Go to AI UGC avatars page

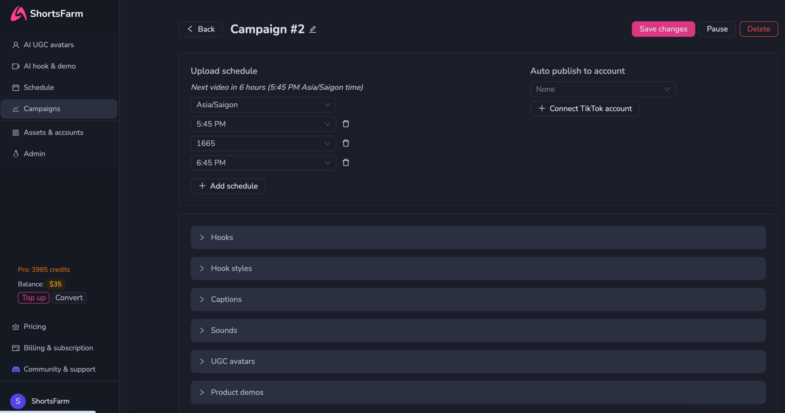click(x=49, y=45)
